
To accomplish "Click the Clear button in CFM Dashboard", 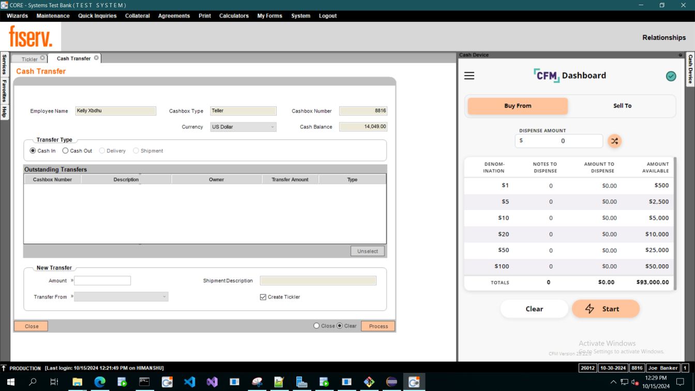I will click(534, 309).
